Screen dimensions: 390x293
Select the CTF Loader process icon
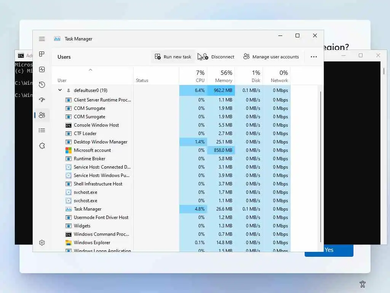pos(69,134)
